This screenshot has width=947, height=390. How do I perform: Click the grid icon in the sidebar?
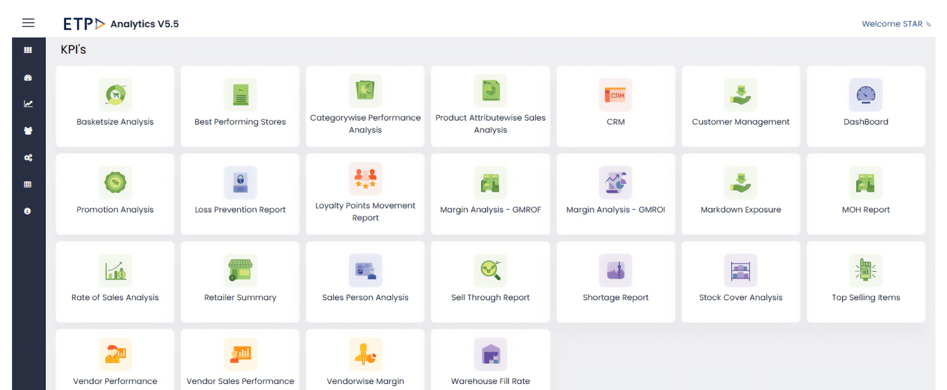coord(28,50)
